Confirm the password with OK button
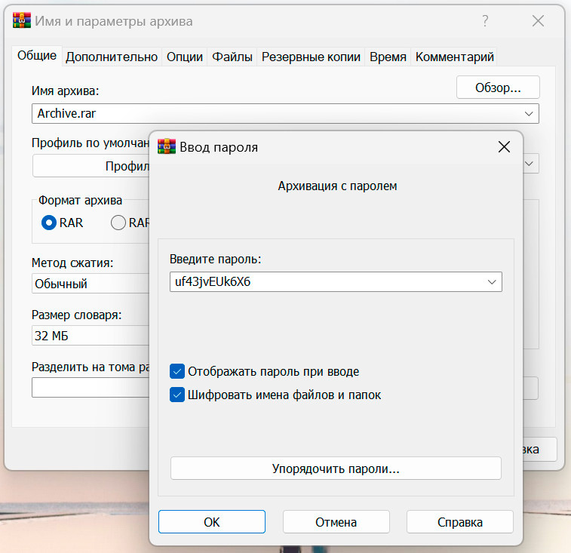 pos(212,522)
